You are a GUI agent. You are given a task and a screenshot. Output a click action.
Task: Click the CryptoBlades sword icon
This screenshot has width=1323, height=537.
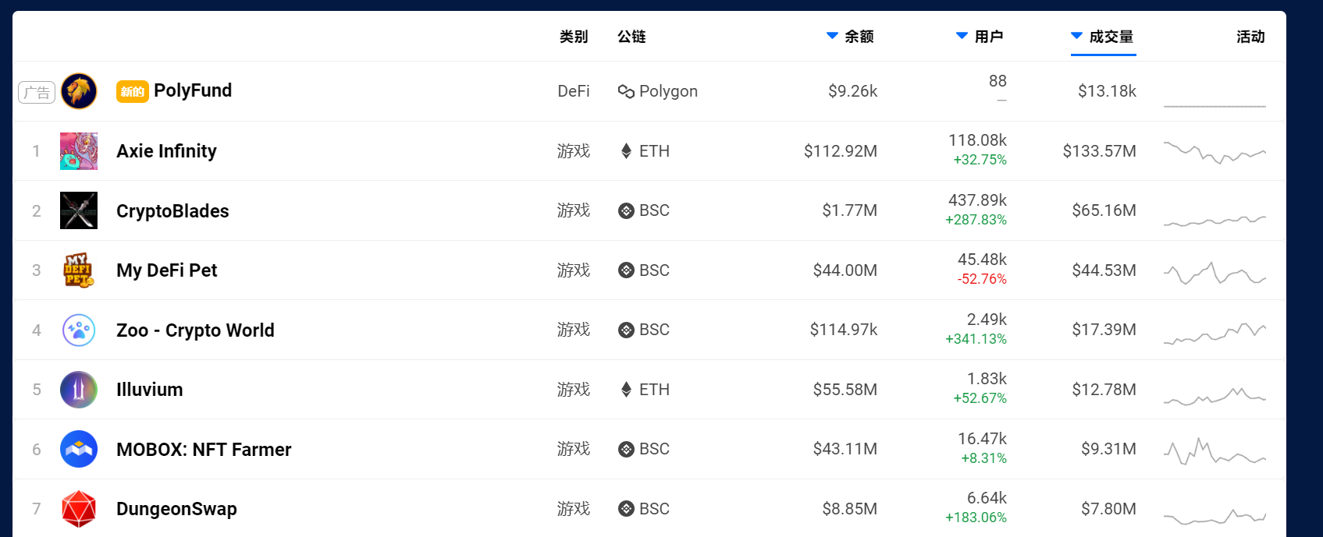click(x=79, y=210)
